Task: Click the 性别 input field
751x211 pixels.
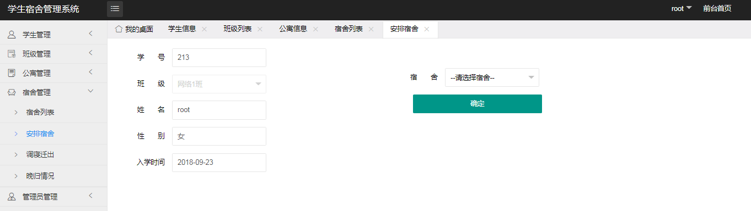Action: pos(219,136)
